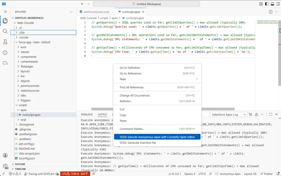Open the README.md file
The image size is (281, 176).
pyautogui.click(x=43, y=149)
